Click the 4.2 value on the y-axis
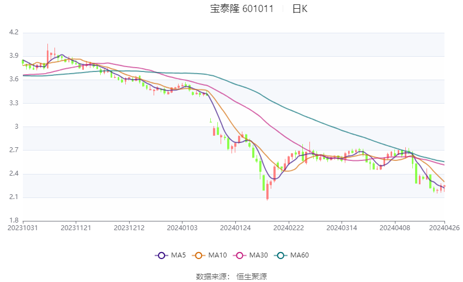 coord(14,33)
